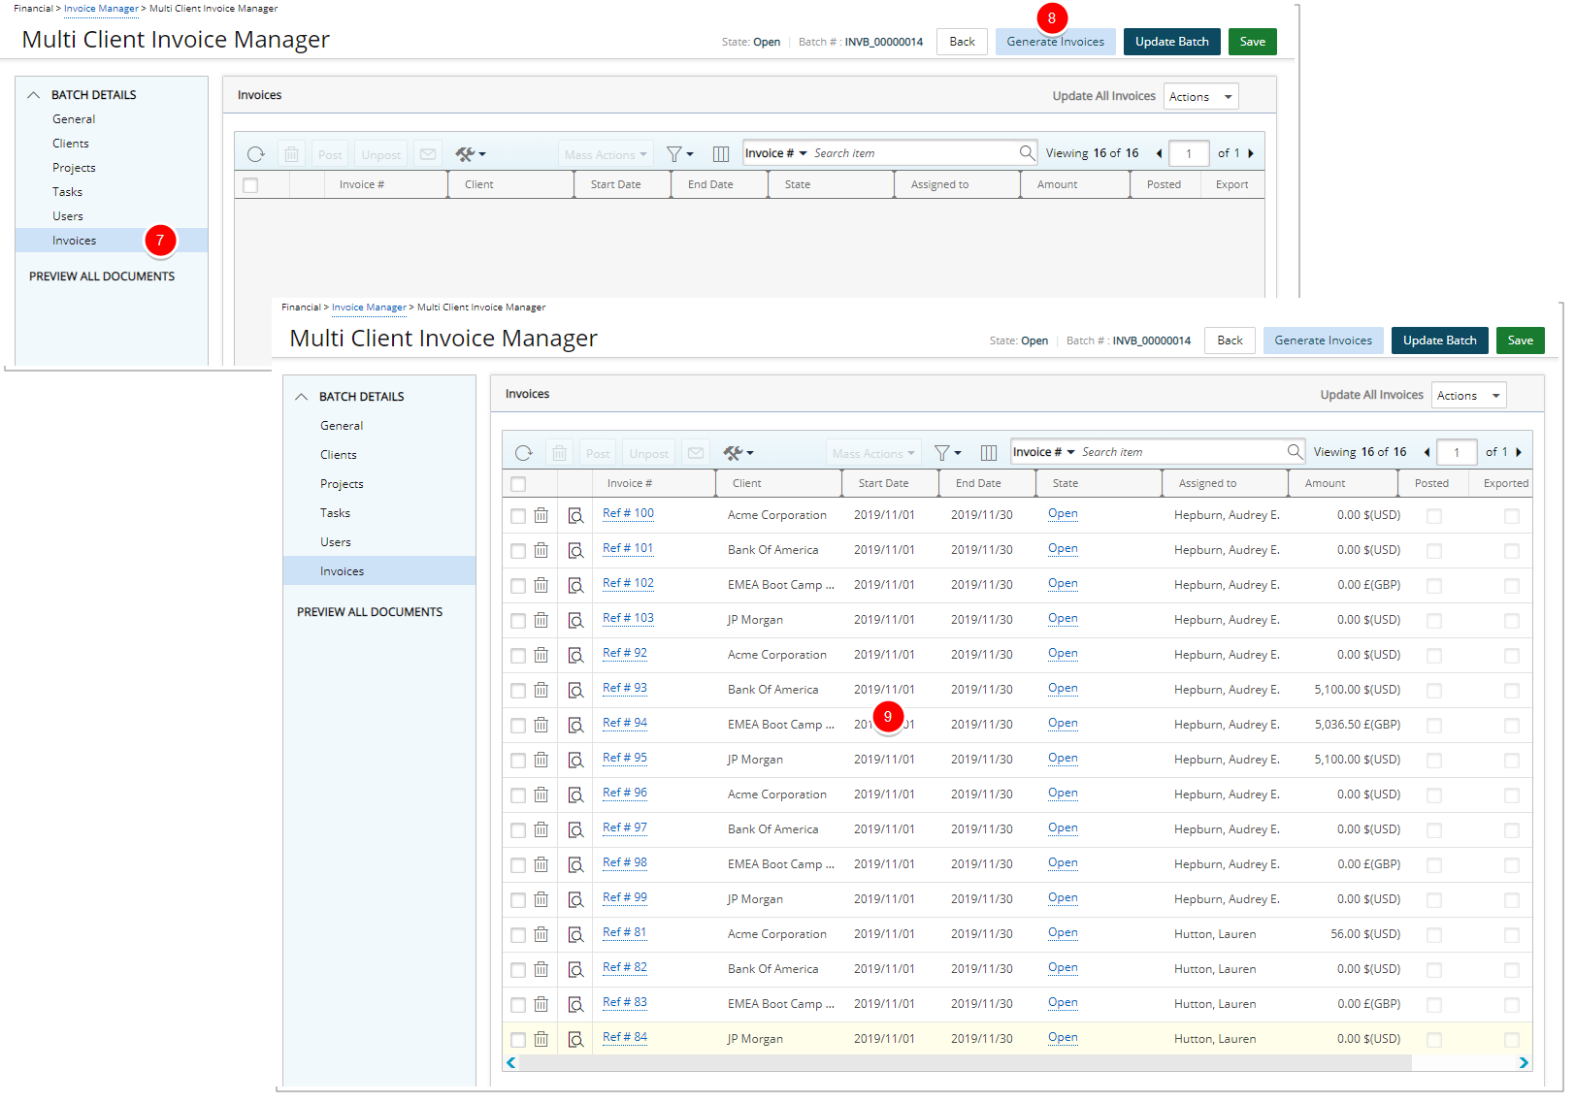This screenshot has height=1103, width=1575.
Task: Preview invoice Ref # 93 with magnifier icon
Action: click(575, 690)
